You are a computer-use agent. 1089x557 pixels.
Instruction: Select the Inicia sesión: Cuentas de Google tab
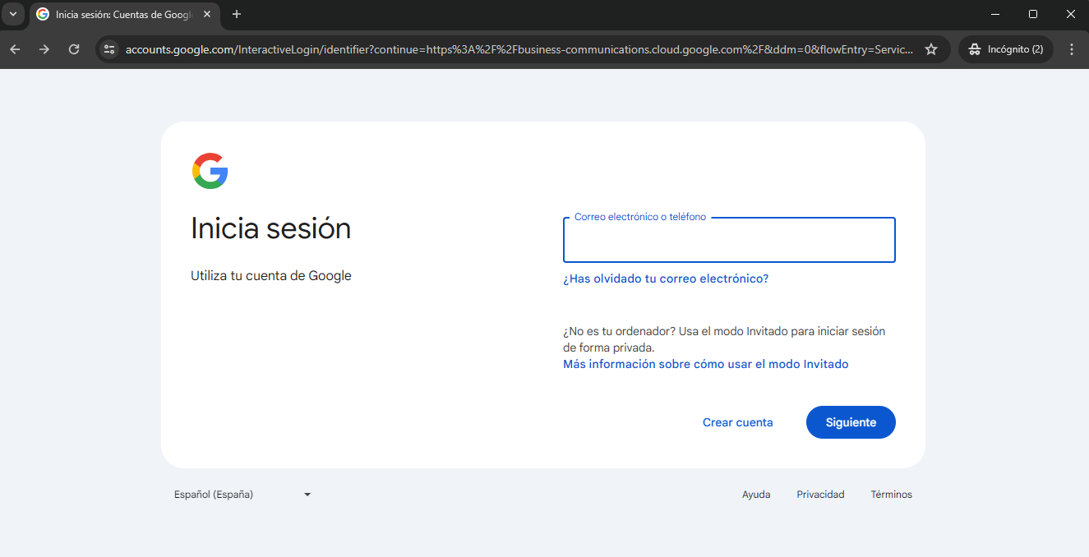point(124,14)
